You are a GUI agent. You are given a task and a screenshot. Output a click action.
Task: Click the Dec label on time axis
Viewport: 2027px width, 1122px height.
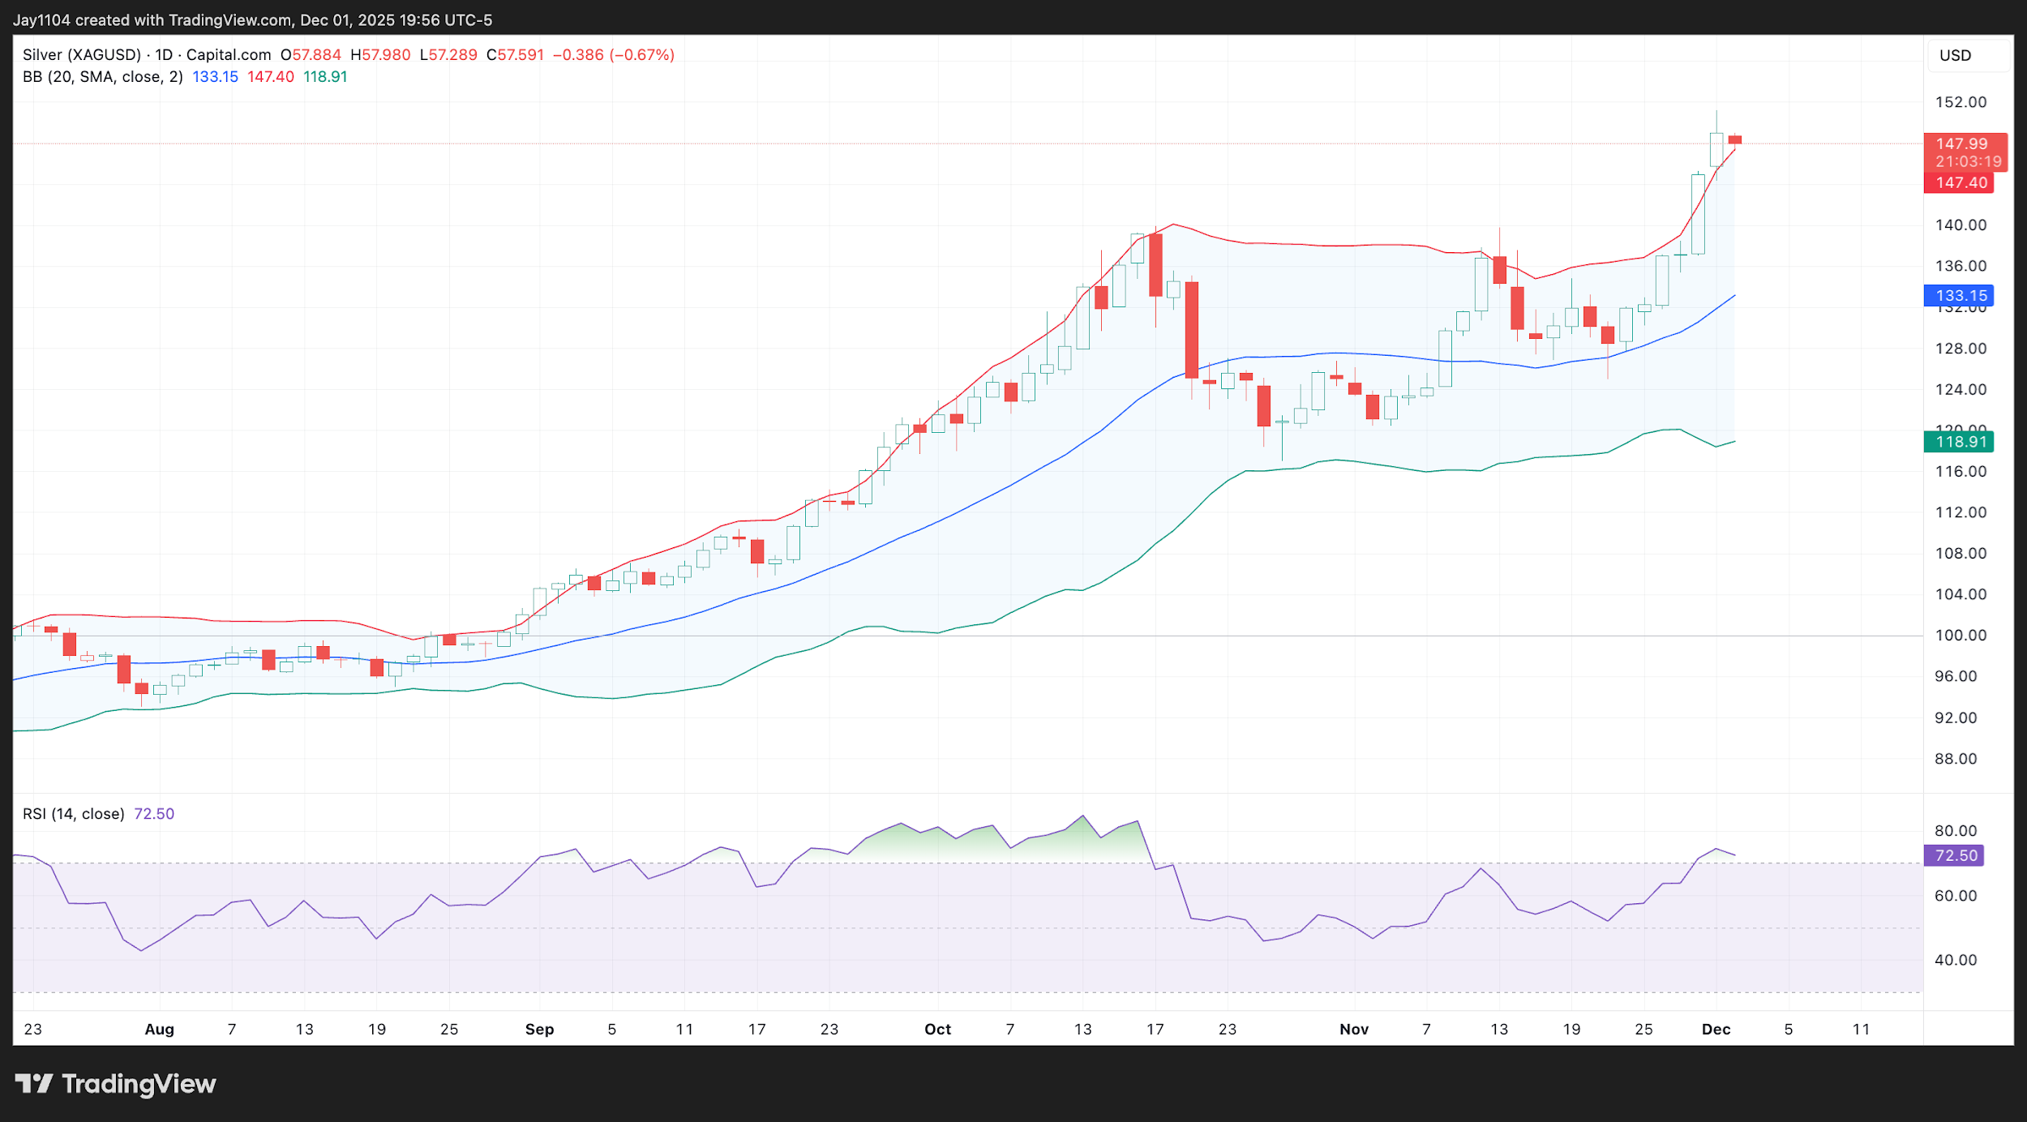tap(1716, 1030)
